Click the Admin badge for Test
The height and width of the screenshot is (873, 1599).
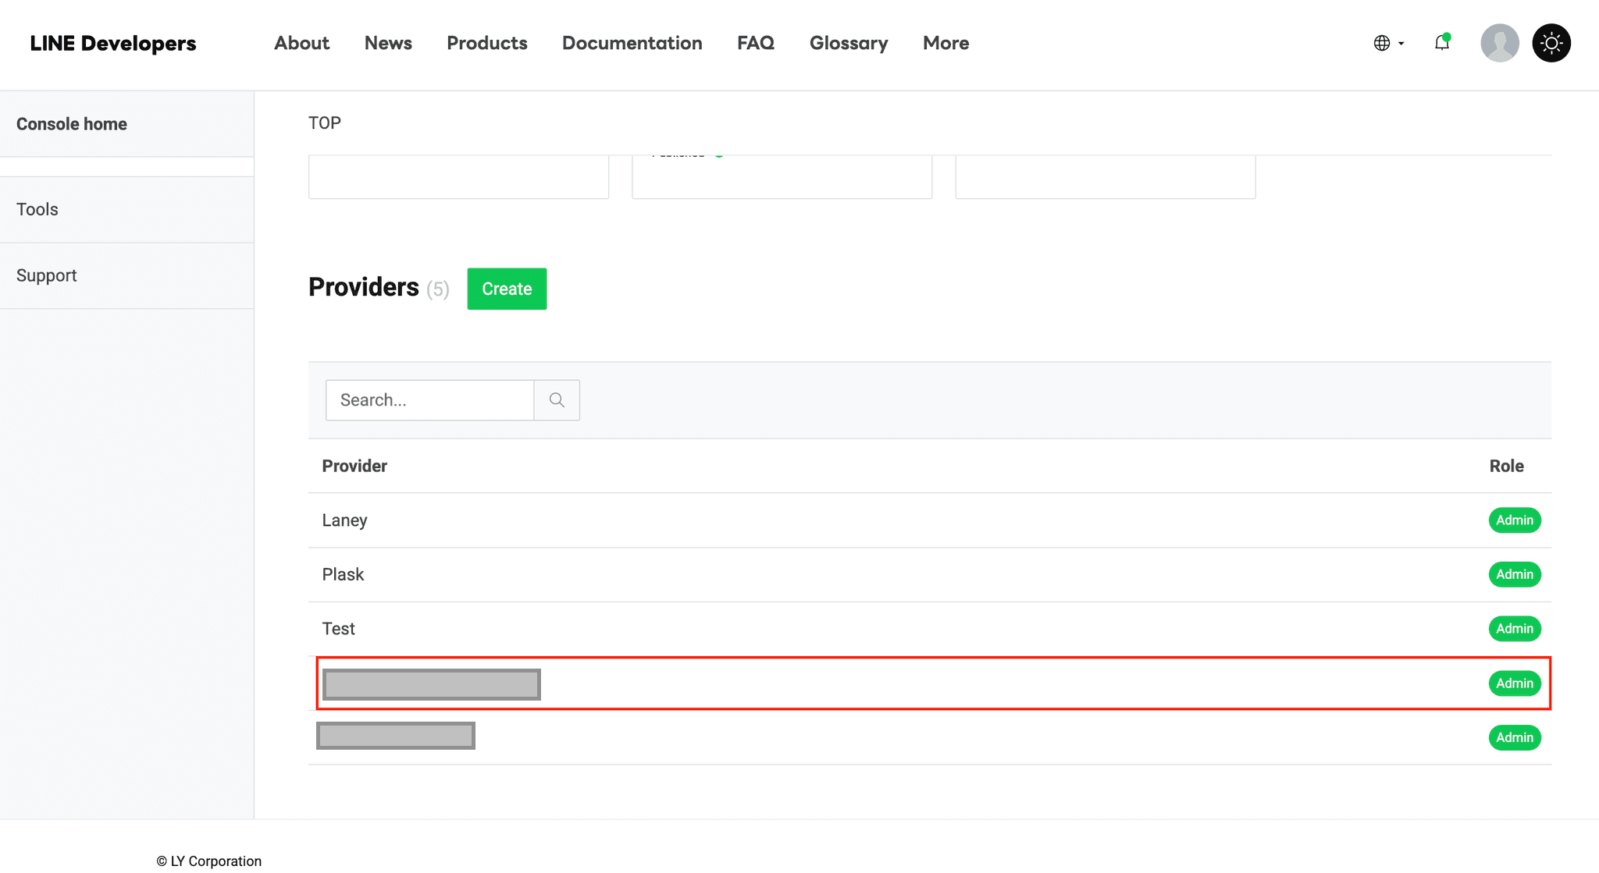[x=1515, y=629]
